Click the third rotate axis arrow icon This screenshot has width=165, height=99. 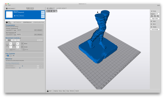tap(158, 16)
